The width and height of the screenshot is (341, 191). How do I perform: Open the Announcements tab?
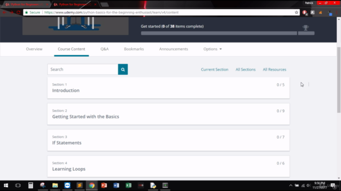(x=174, y=49)
